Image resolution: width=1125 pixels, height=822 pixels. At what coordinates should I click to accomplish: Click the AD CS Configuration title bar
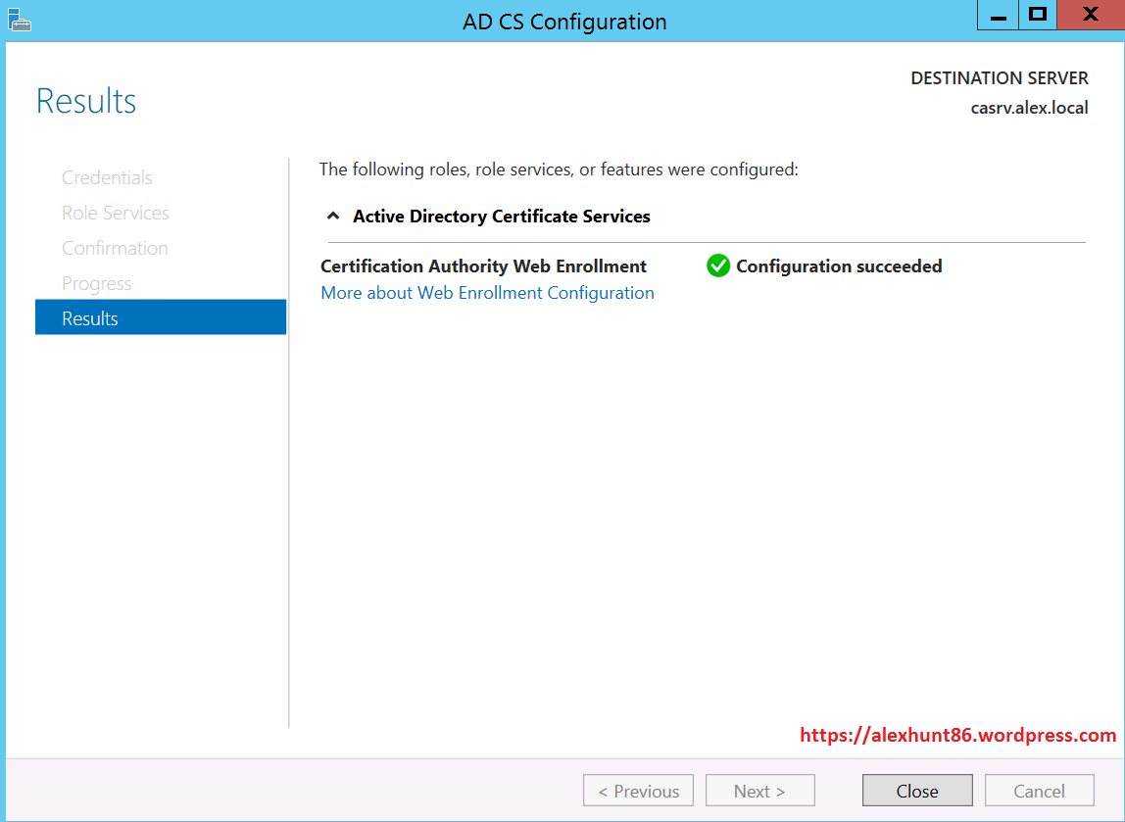(x=564, y=21)
